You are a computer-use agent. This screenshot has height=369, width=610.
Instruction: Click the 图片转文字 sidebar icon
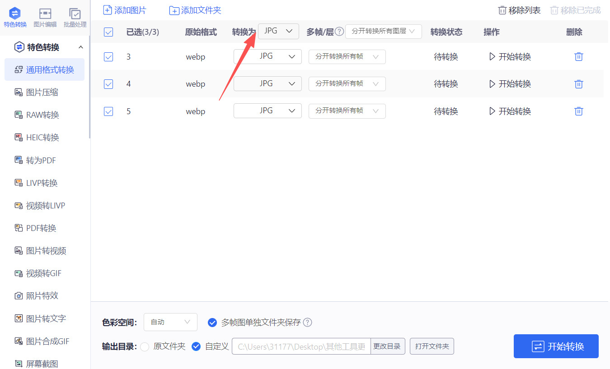19,318
